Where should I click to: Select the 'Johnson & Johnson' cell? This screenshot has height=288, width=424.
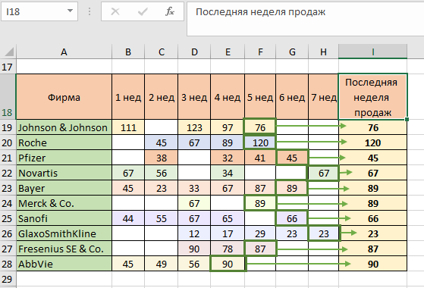64,127
